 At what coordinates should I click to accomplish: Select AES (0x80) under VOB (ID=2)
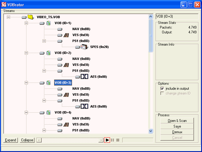coord(98,77)
